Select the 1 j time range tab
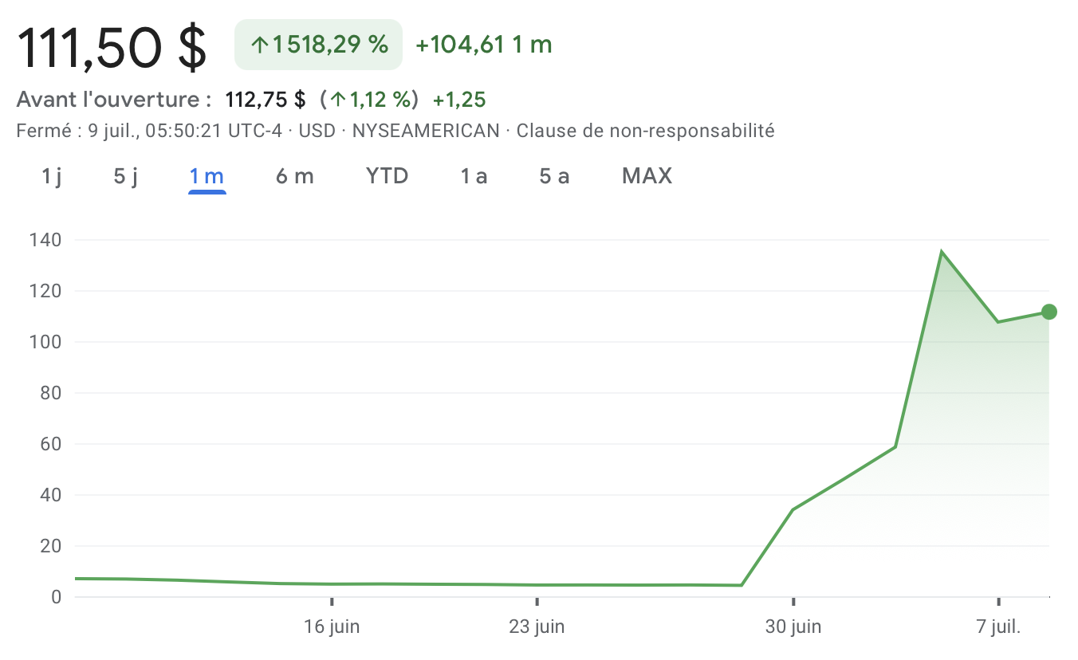1078x660 pixels. (52, 176)
